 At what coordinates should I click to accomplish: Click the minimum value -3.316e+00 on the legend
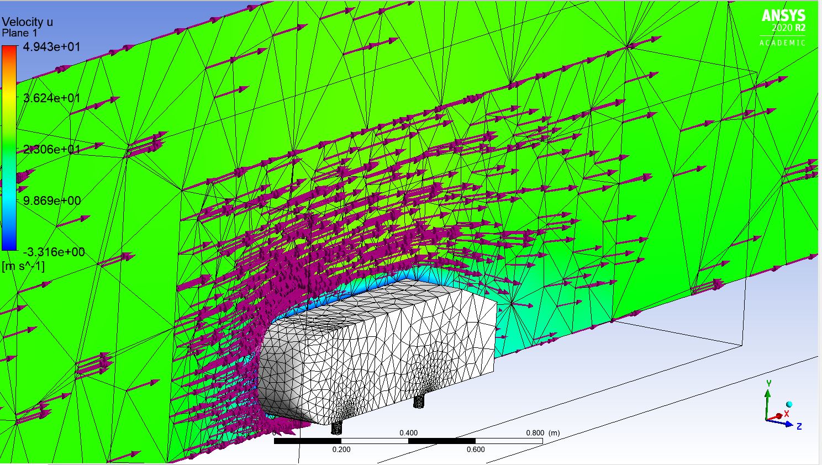(x=52, y=251)
